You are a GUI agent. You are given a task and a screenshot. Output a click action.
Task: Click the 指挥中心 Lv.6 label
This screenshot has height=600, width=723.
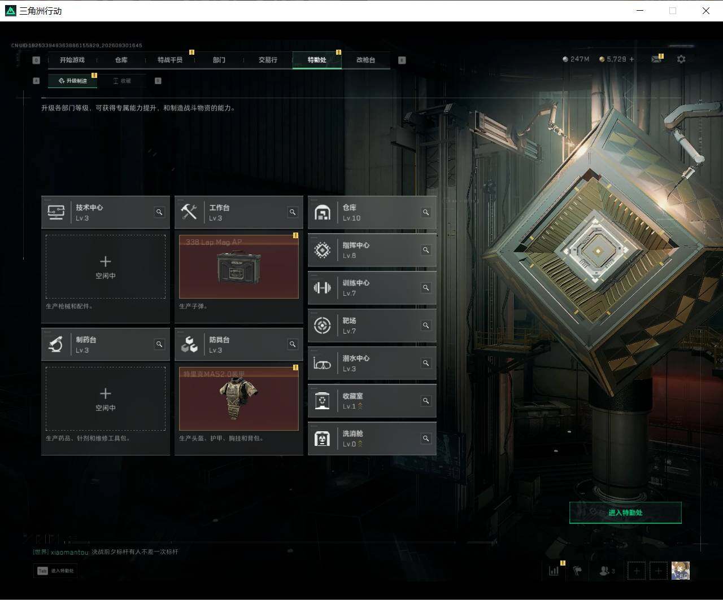click(x=356, y=250)
